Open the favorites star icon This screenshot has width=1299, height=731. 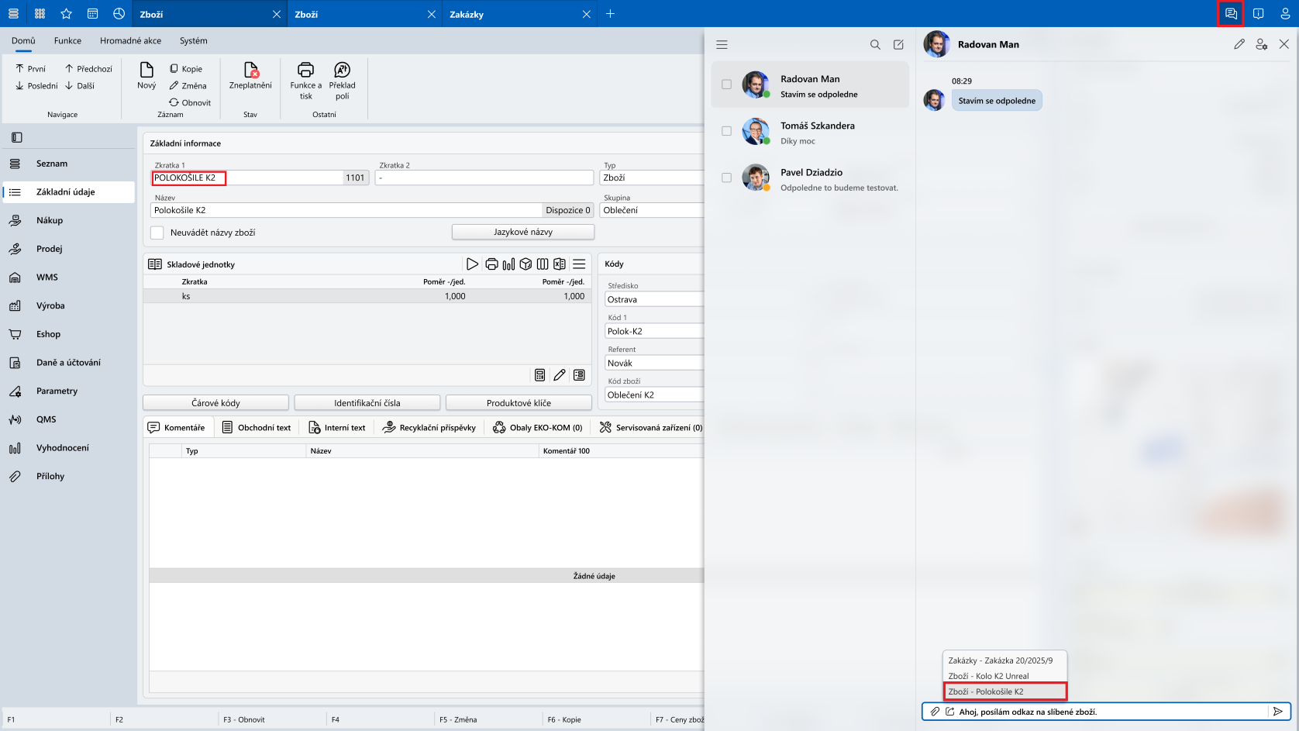point(67,14)
